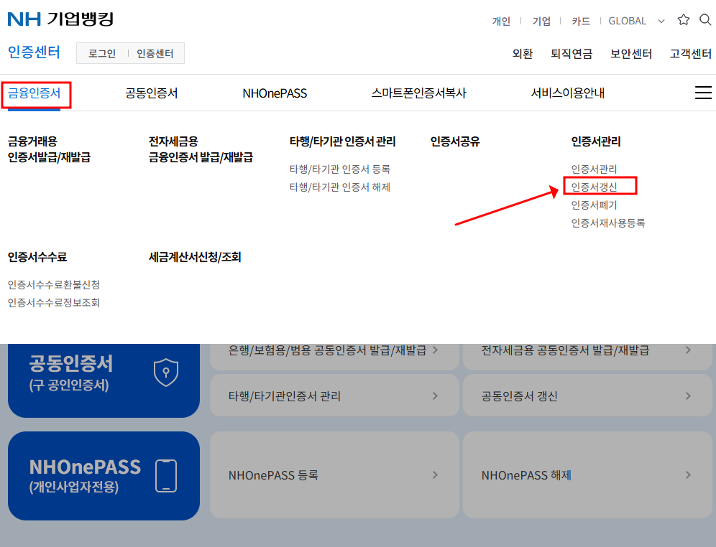Click the 인증센터 button beside 로그인

click(x=155, y=53)
